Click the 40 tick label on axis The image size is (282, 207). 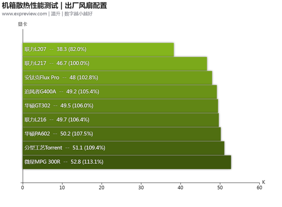[x=180, y=188]
